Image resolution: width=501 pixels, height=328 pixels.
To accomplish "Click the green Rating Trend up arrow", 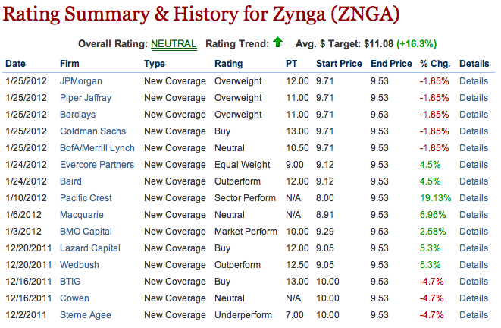I will (279, 44).
